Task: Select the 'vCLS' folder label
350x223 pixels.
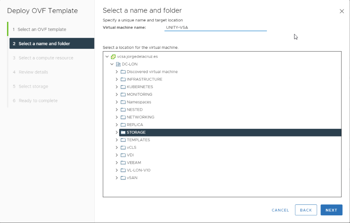Action: [x=132, y=147]
